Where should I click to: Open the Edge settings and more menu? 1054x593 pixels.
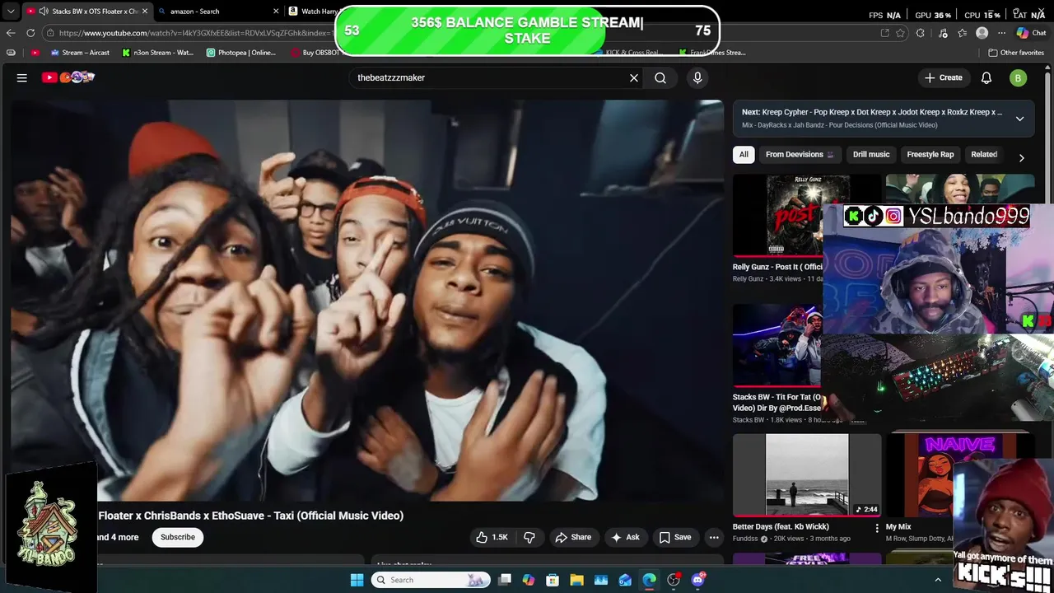1001,33
